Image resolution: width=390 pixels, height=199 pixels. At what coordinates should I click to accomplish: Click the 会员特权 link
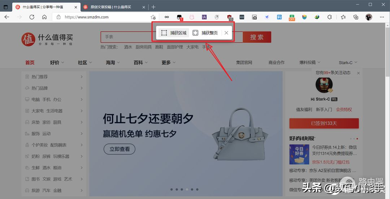pos(344,109)
